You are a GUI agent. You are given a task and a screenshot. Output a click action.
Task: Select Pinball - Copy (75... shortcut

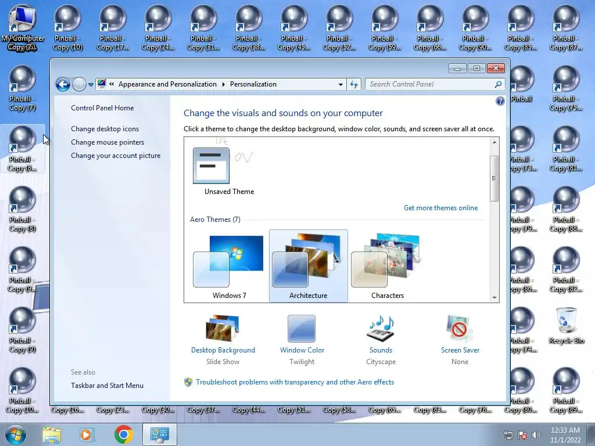(x=566, y=88)
